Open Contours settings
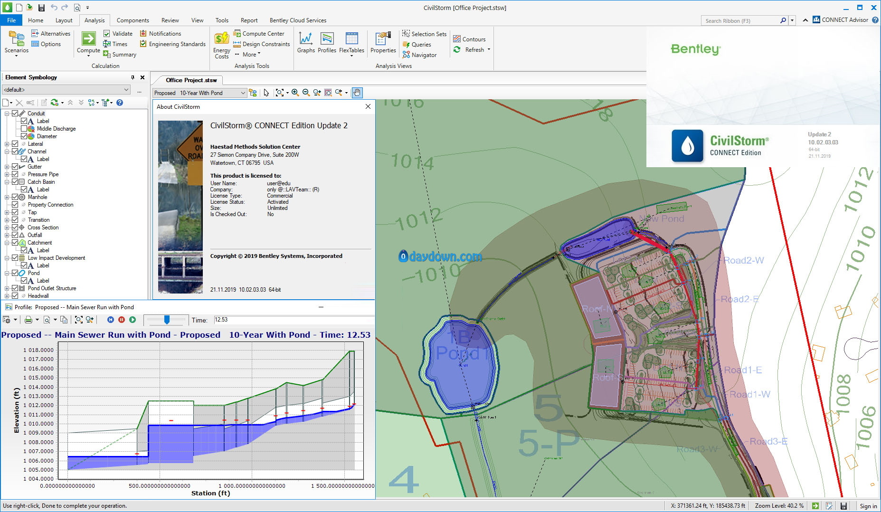This screenshot has height=512, width=881. (469, 39)
